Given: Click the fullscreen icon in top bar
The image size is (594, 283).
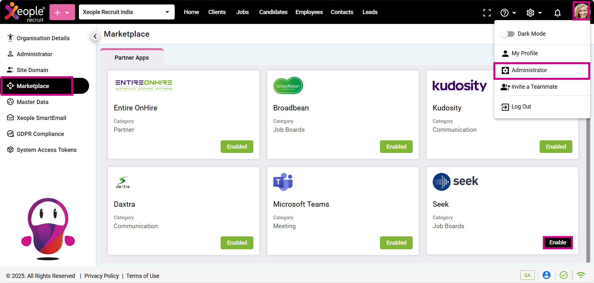Looking at the screenshot, I should click(x=487, y=13).
